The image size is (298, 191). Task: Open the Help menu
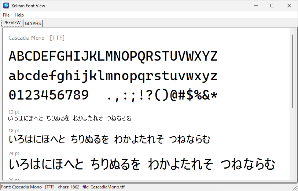click(19, 15)
